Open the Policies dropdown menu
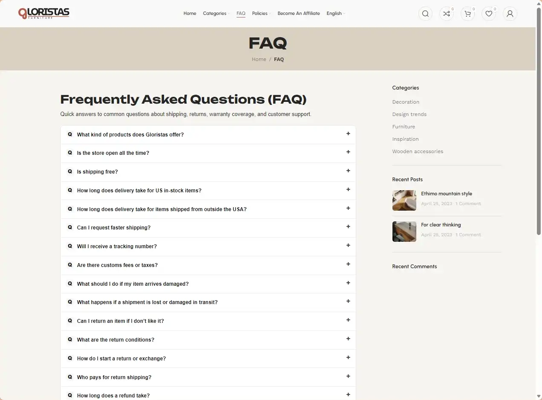 tap(261, 13)
